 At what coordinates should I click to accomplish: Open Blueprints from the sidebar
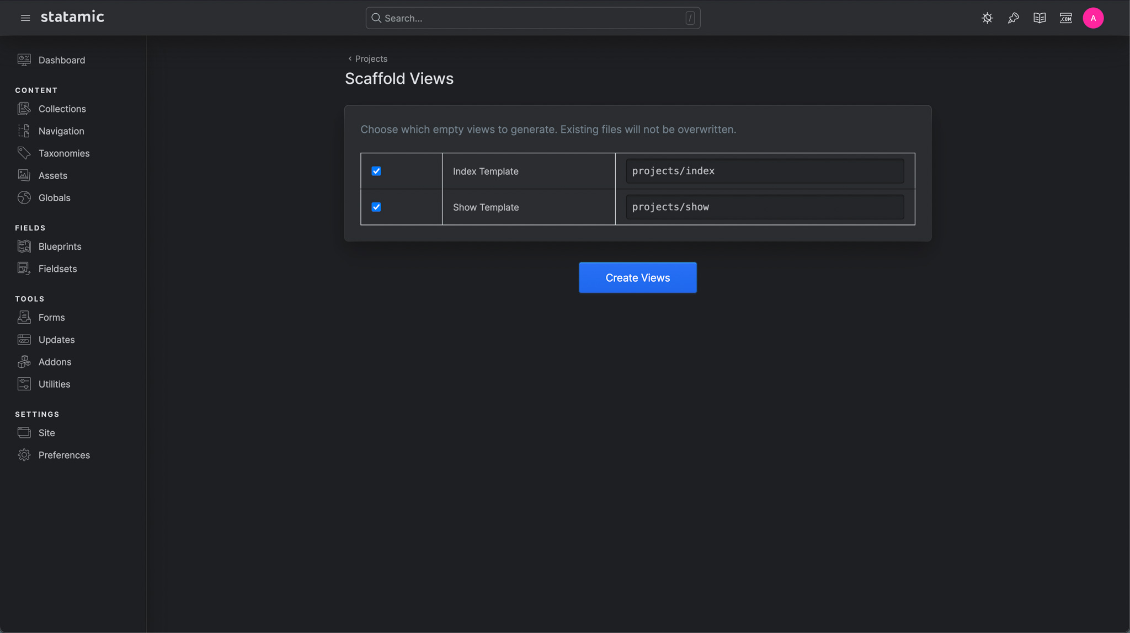[60, 246]
